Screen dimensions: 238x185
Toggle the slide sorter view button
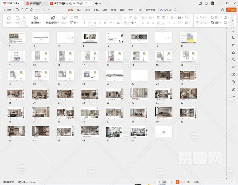pos(164,182)
